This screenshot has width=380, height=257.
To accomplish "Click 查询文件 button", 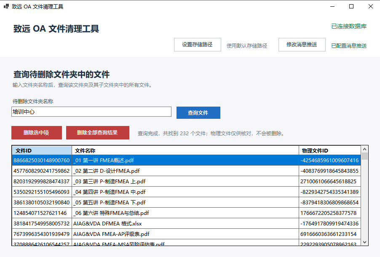I will tap(198, 113).
